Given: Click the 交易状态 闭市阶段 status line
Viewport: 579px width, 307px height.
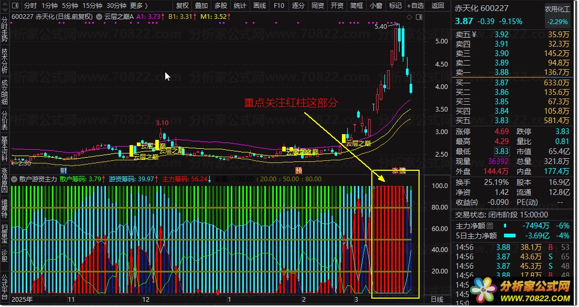Looking at the screenshot, I should point(501,215).
